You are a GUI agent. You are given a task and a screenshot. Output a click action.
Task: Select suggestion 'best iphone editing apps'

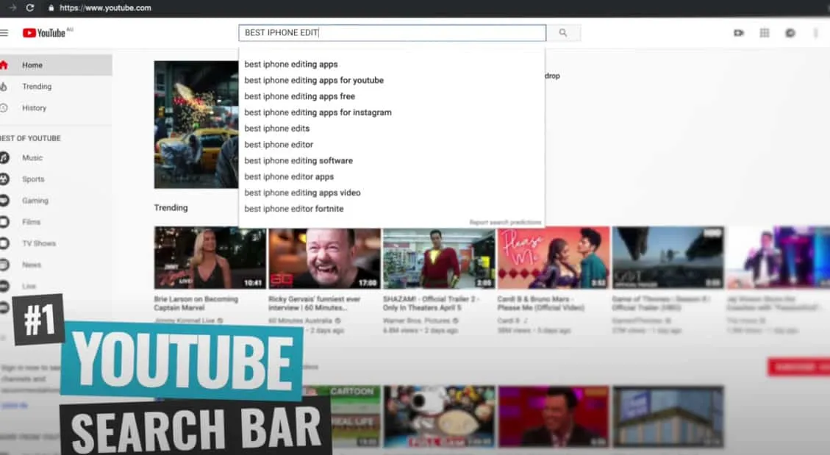(x=291, y=65)
